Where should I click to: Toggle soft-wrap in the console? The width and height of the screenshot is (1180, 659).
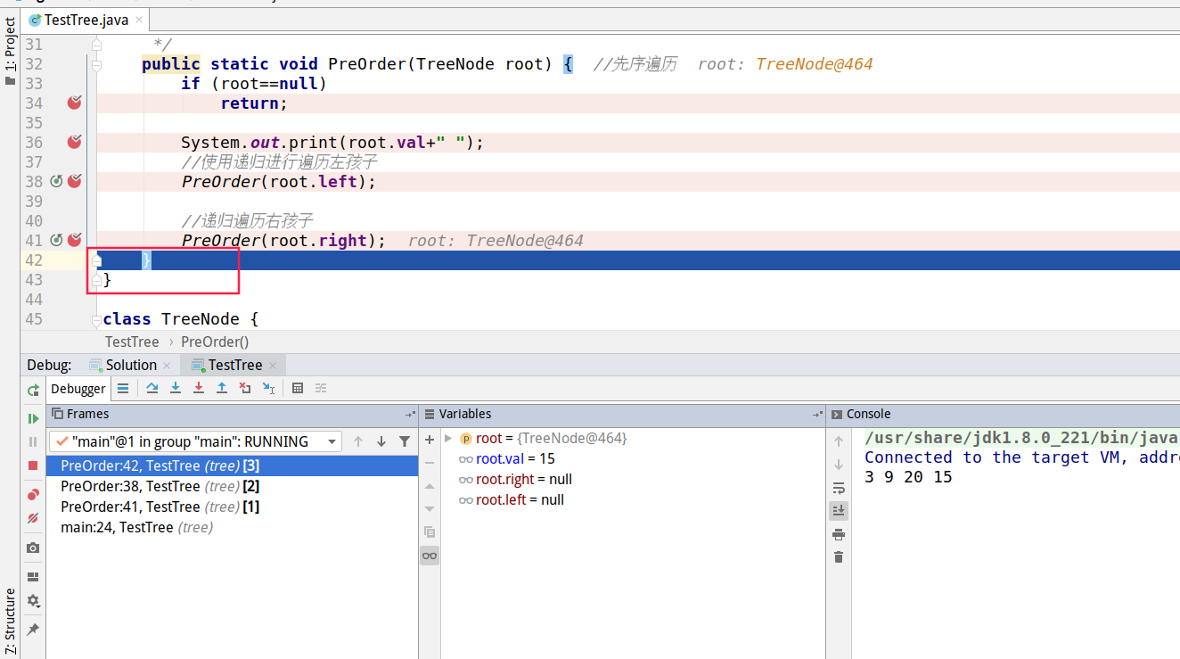839,488
